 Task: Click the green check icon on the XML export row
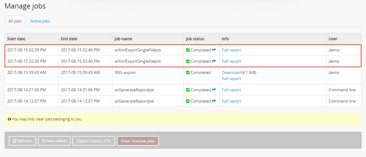point(188,73)
